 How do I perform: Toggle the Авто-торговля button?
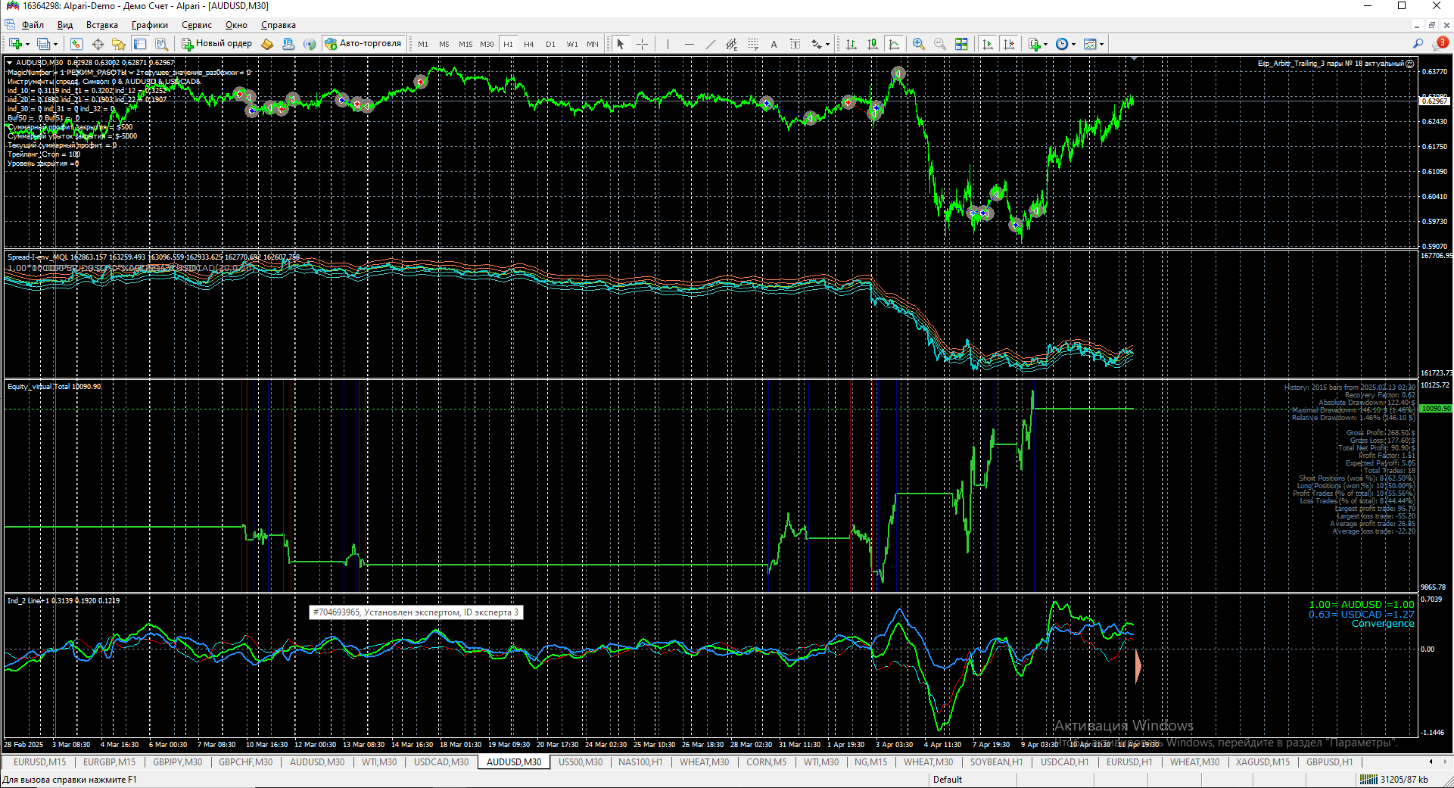(363, 44)
